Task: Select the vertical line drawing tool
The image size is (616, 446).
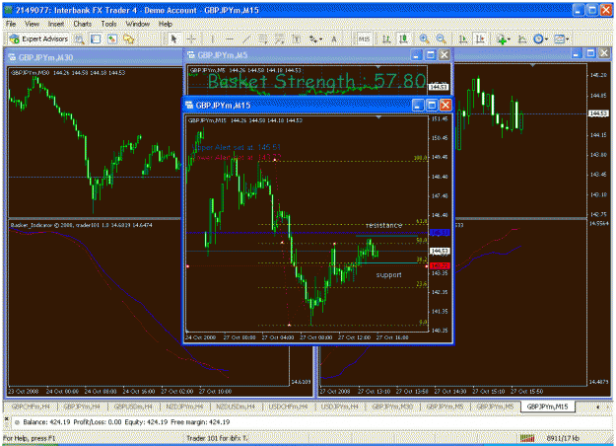Action: pos(213,38)
